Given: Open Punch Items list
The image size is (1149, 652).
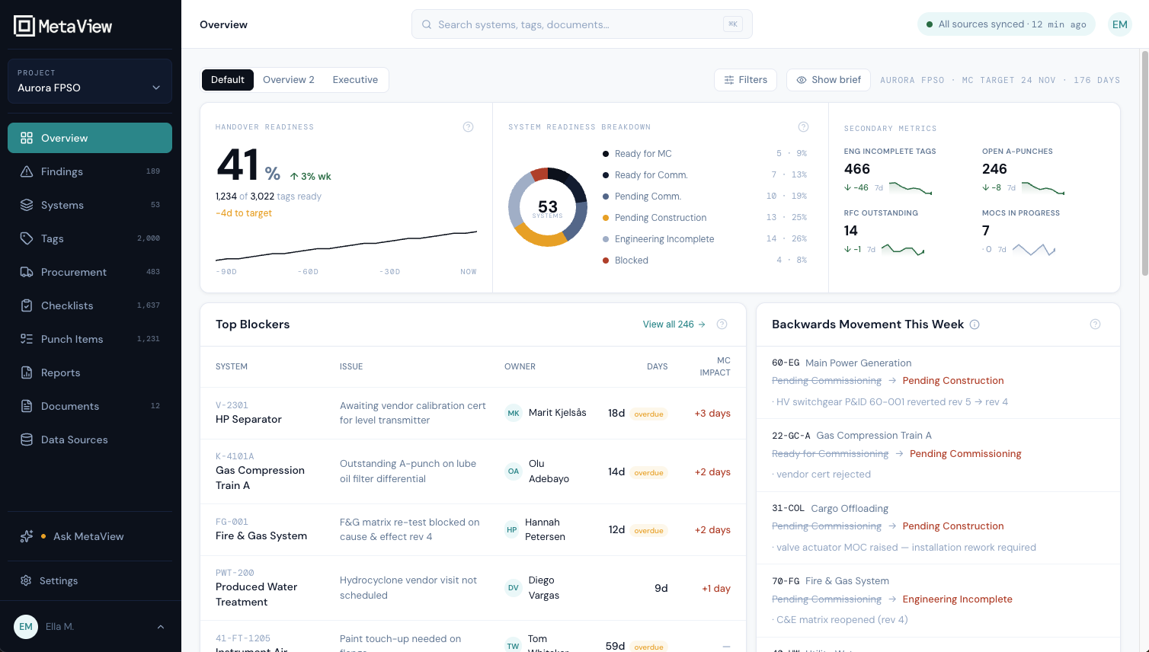Looking at the screenshot, I should click(90, 339).
